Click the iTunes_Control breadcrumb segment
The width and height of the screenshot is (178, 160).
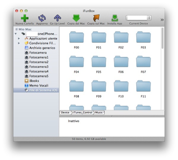point(82,112)
